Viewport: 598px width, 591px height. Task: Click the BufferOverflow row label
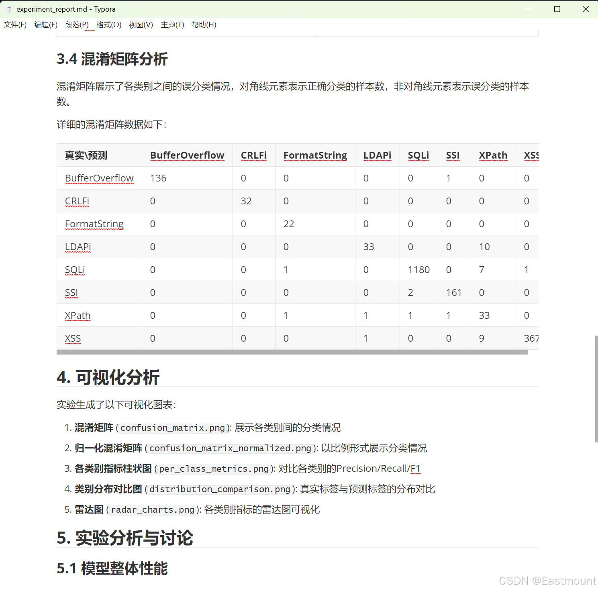click(x=99, y=178)
